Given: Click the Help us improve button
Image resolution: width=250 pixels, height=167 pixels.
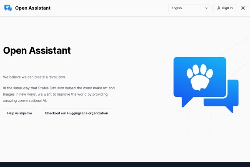Looking at the screenshot, I should (x=20, y=113).
